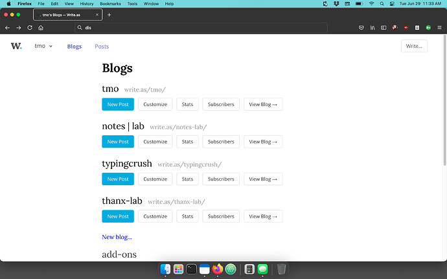The width and height of the screenshot is (447, 279).
Task: Open Control Center in menu bar
Action: 393,4
